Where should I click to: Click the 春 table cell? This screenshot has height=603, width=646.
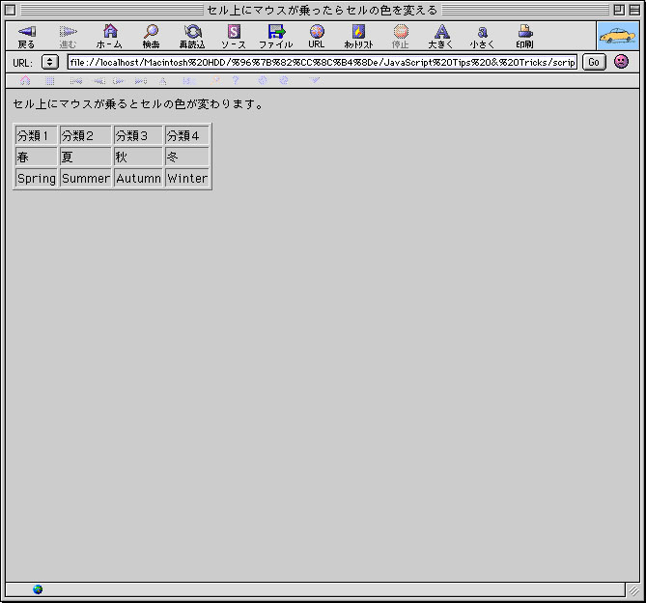point(37,157)
